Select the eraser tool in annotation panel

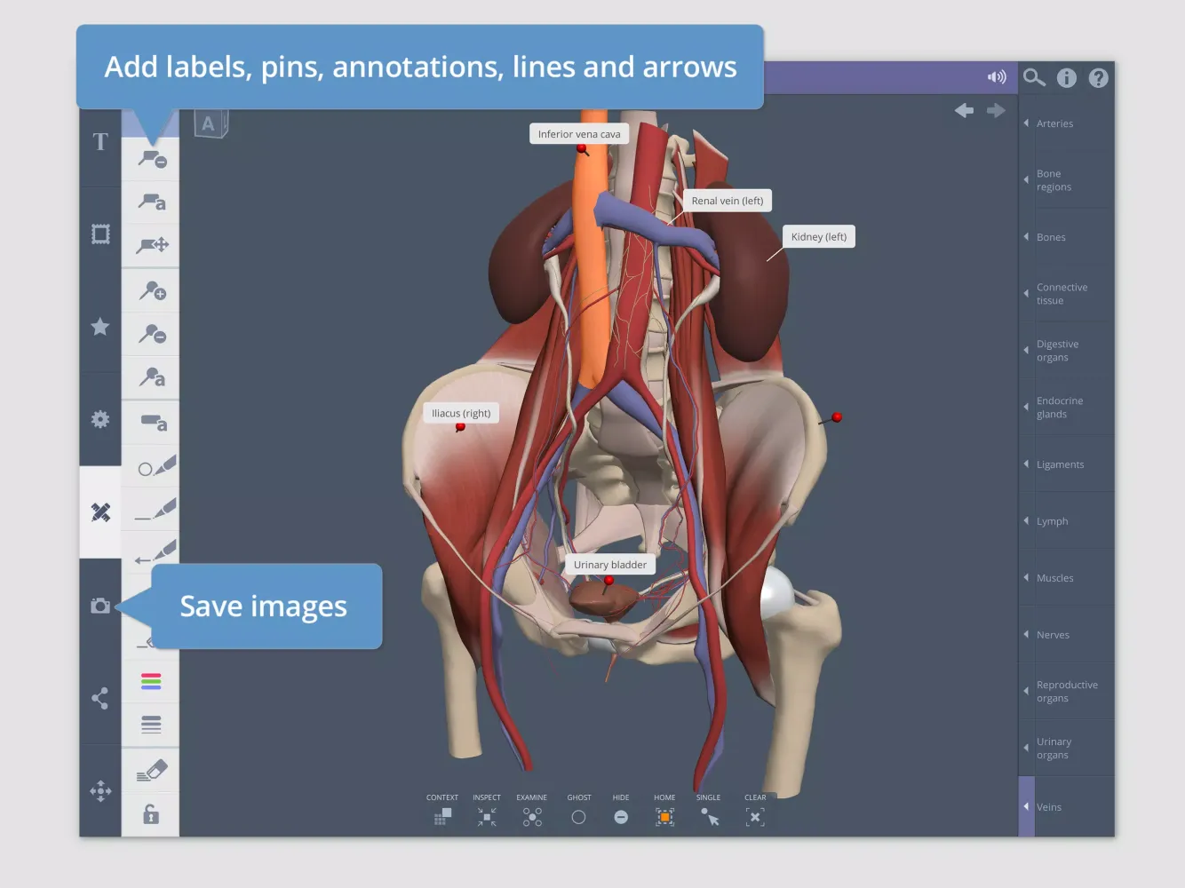[x=151, y=770]
